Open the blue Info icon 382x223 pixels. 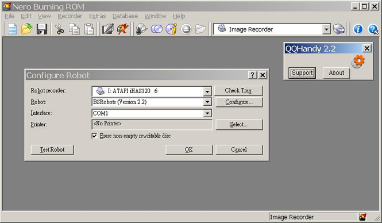(x=358, y=29)
